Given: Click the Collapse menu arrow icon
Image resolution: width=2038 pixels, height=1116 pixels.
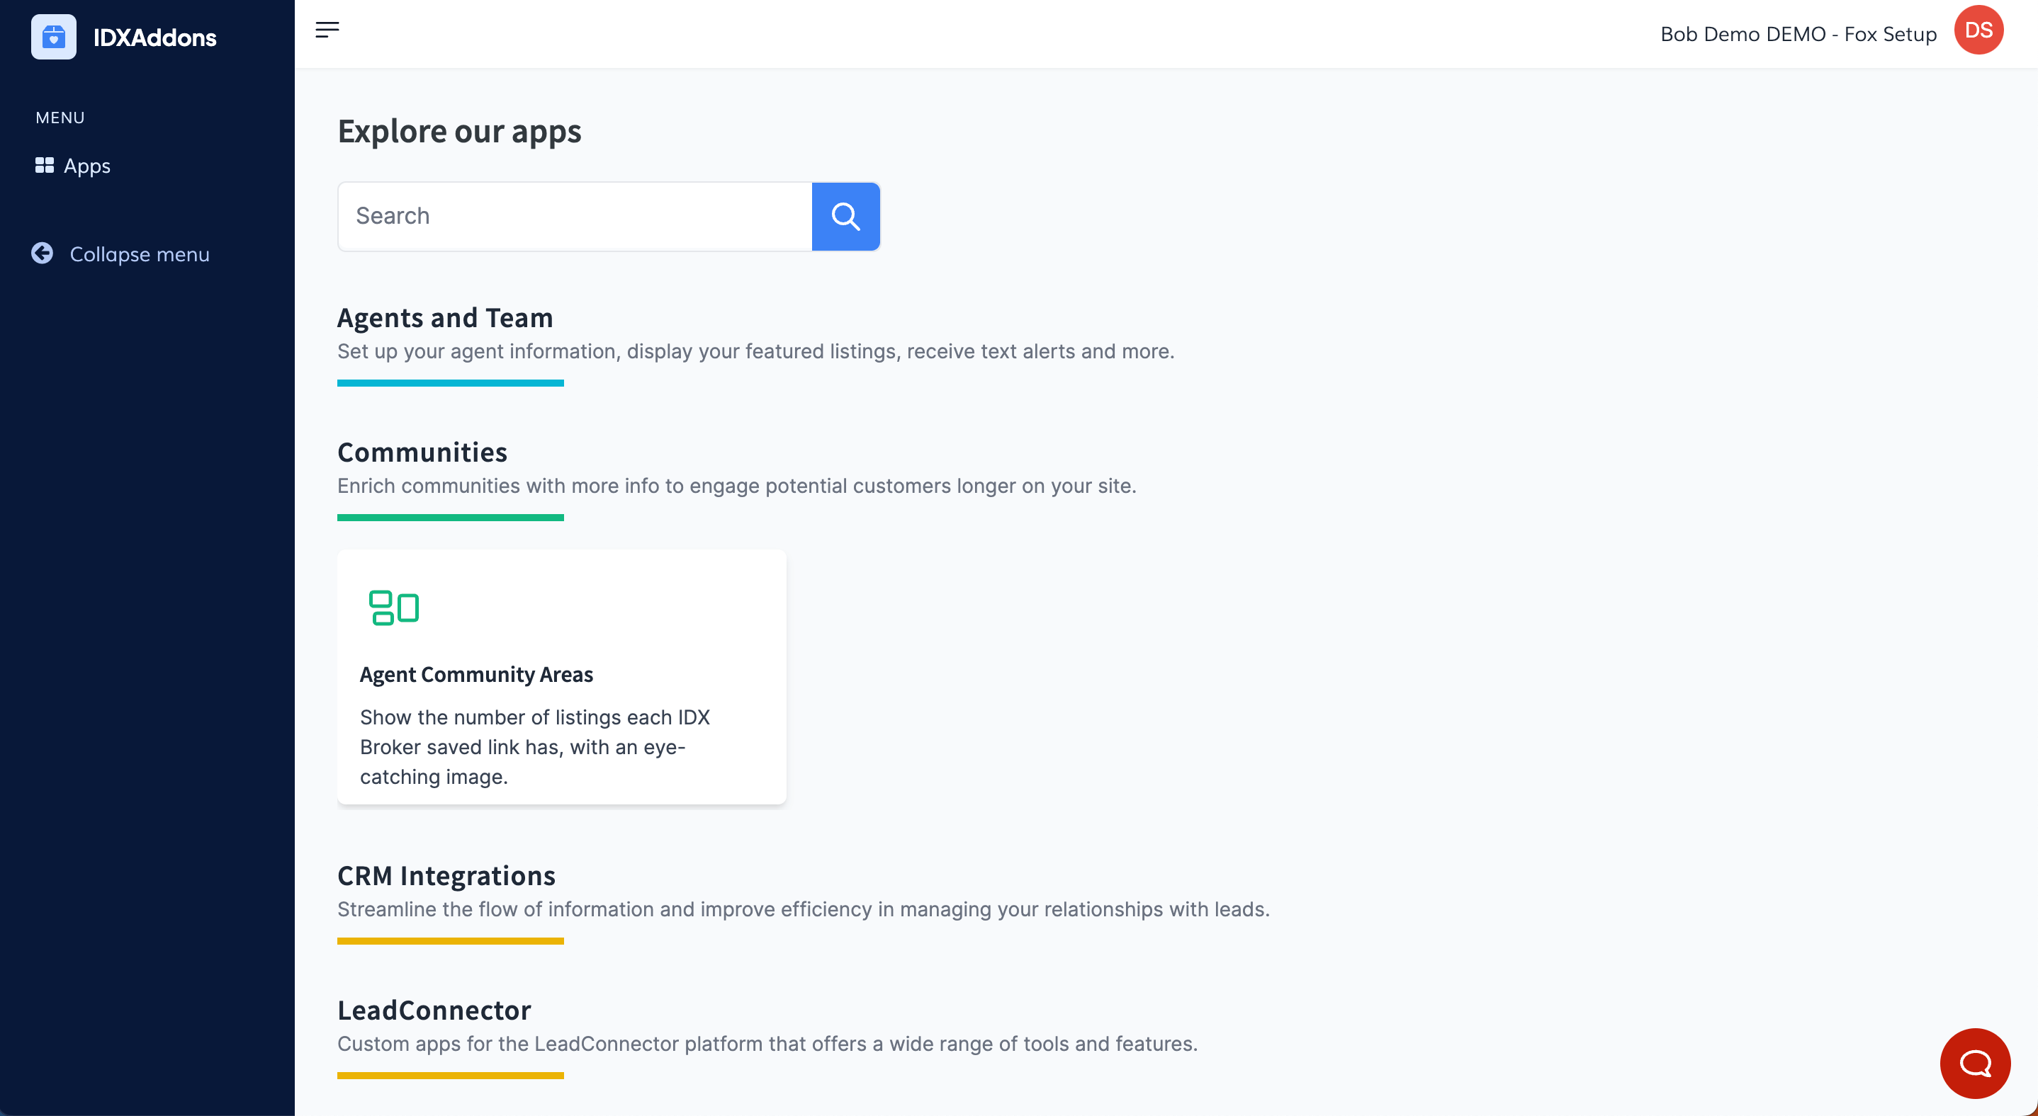Looking at the screenshot, I should pos(42,253).
